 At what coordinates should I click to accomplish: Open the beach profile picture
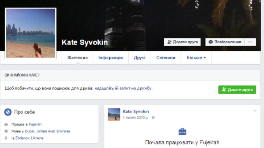[x=31, y=33]
